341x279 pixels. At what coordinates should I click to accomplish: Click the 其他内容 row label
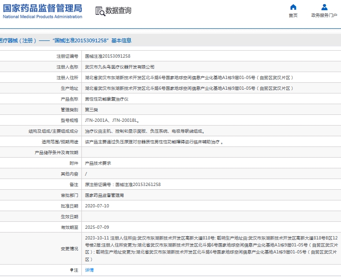[x=69, y=174]
